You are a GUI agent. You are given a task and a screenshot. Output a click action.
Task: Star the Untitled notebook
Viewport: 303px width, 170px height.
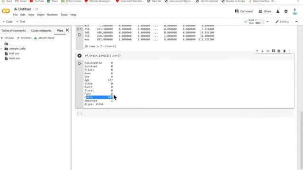click(x=37, y=9)
